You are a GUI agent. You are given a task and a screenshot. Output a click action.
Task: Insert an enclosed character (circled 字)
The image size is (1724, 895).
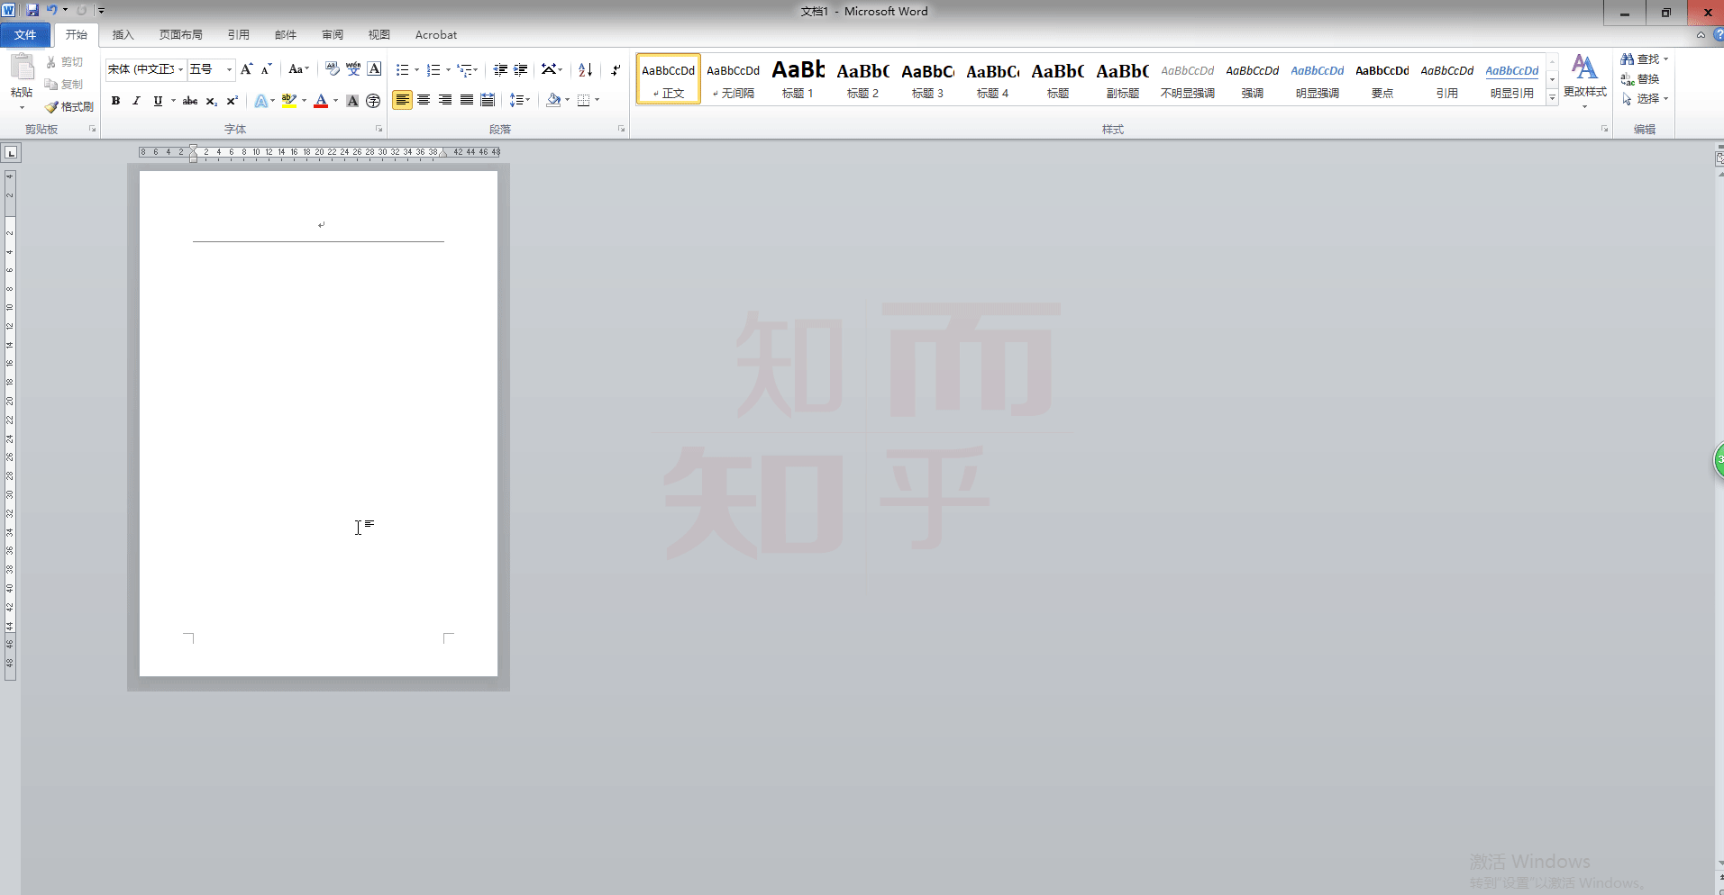point(373,101)
